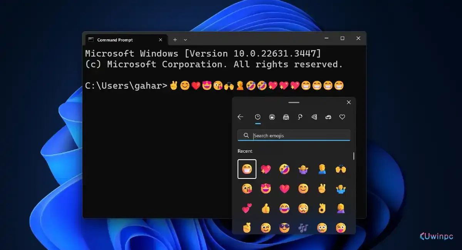The height and width of the screenshot is (250, 462).
Task: Click the new tab plus button
Action: pyautogui.click(x=175, y=40)
